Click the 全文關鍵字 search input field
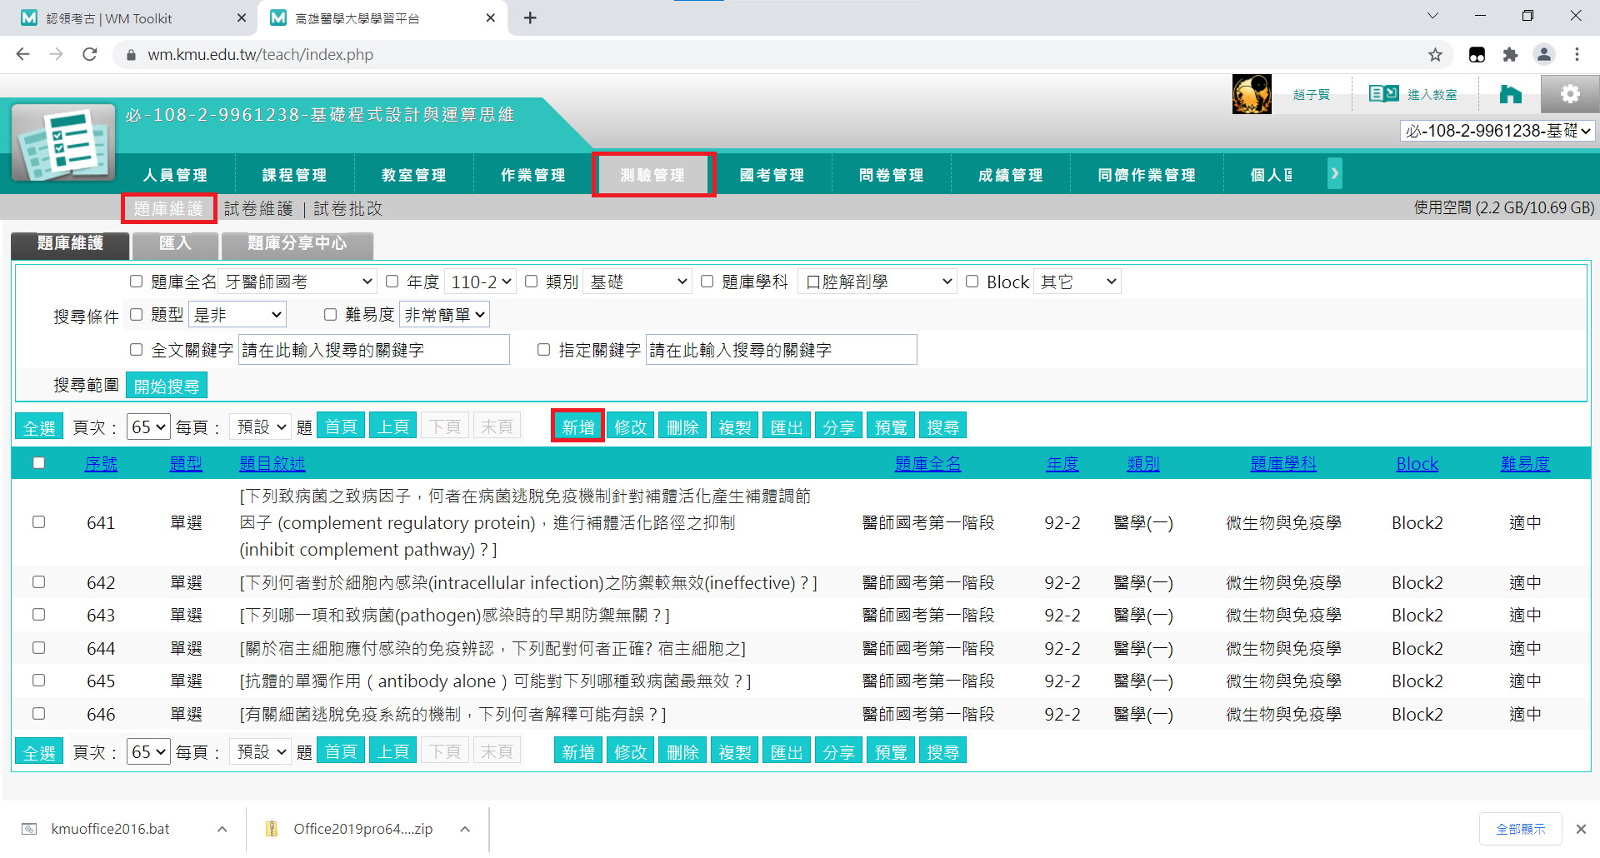 (374, 350)
